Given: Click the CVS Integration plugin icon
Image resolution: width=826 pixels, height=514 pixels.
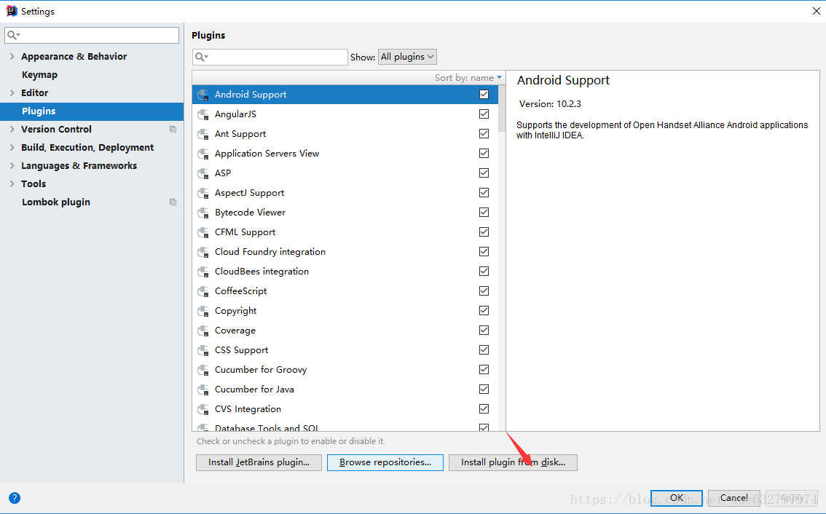Looking at the screenshot, I should pyautogui.click(x=202, y=409).
